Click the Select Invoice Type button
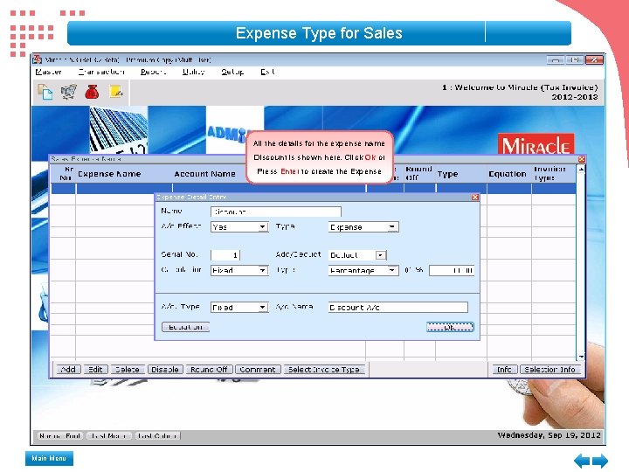This screenshot has height=472, width=629. tap(324, 369)
